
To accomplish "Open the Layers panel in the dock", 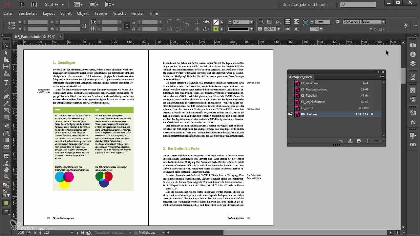I will pyautogui.click(x=413, y=63).
